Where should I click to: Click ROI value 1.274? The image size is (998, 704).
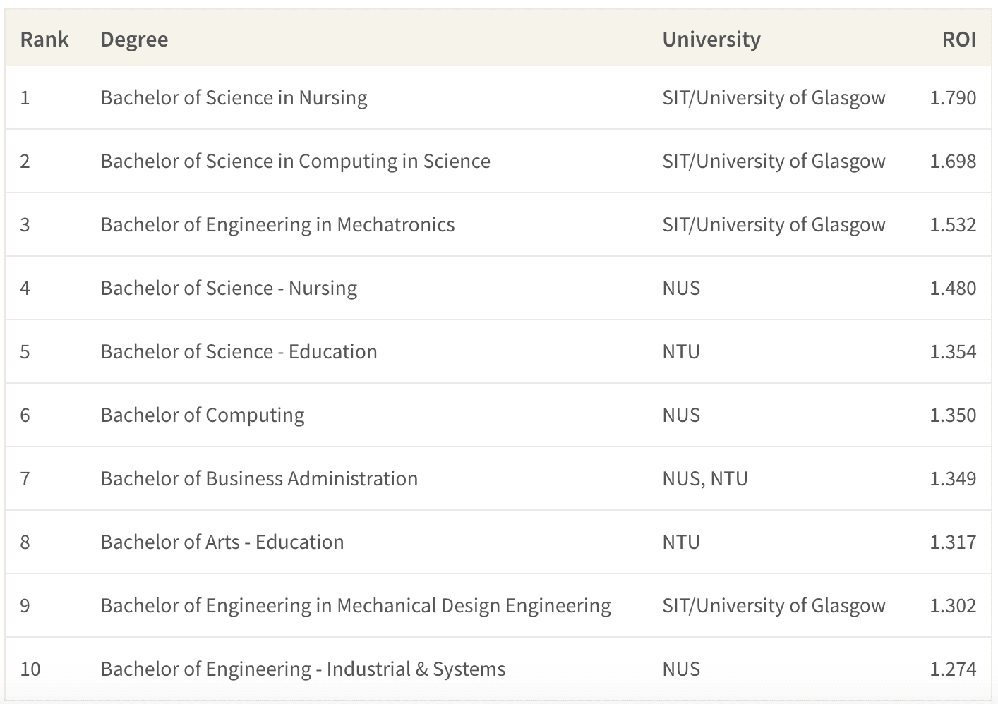tap(953, 669)
